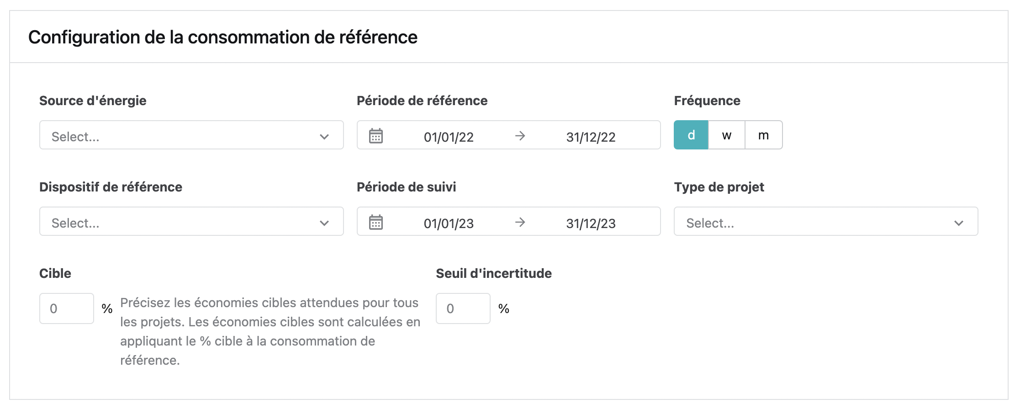The width and height of the screenshot is (1015, 404).
Task: Click the Type de projet label
Action: (719, 187)
